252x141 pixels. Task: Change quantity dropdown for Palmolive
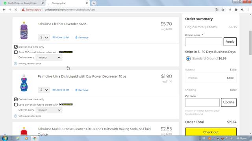pos(44,90)
